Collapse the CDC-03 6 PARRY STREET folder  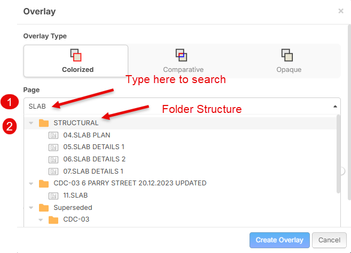coord(31,184)
